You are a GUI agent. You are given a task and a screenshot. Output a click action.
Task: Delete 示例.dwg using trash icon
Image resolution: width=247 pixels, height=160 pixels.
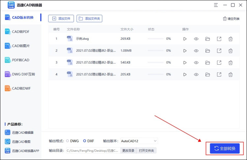(x=231, y=39)
